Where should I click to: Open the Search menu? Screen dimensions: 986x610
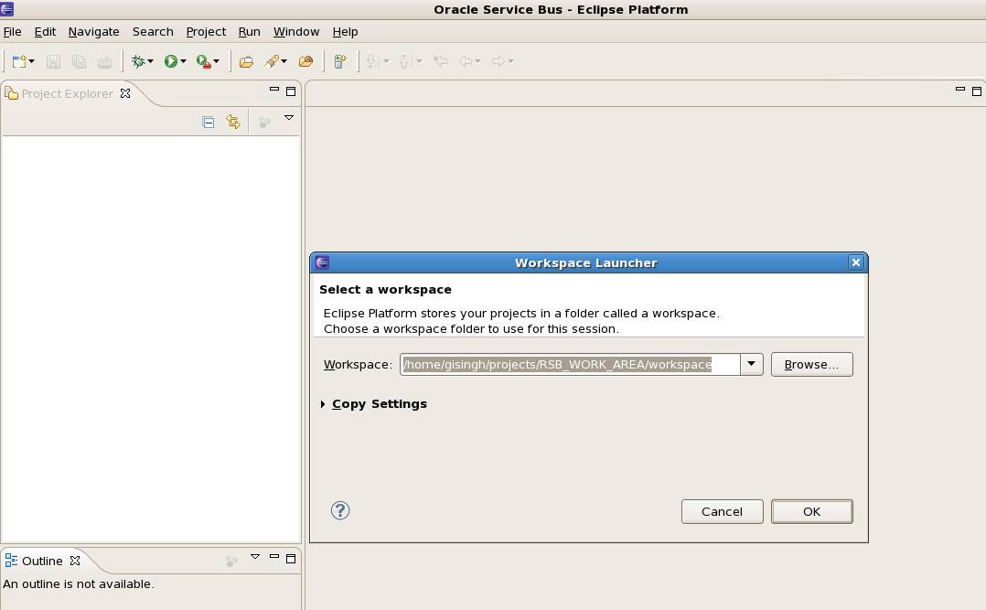[x=153, y=31]
